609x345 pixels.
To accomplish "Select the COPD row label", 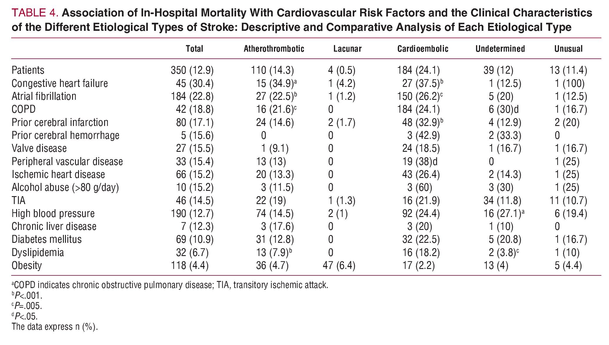I will point(24,110).
